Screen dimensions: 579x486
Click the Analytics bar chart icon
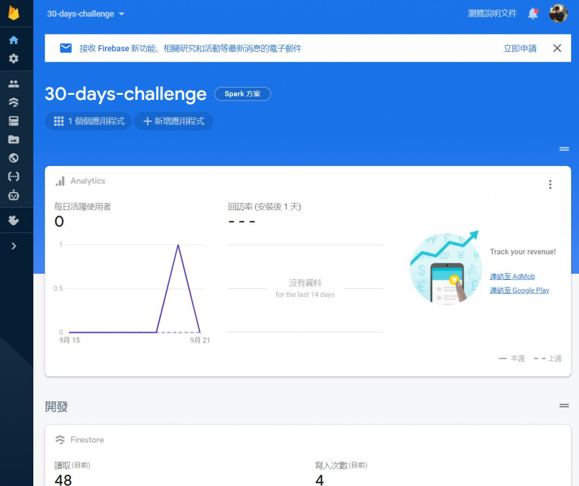pos(60,181)
